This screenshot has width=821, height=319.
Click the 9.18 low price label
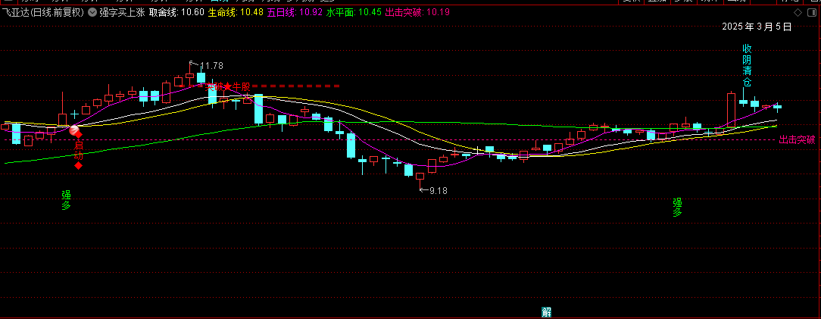pos(439,191)
